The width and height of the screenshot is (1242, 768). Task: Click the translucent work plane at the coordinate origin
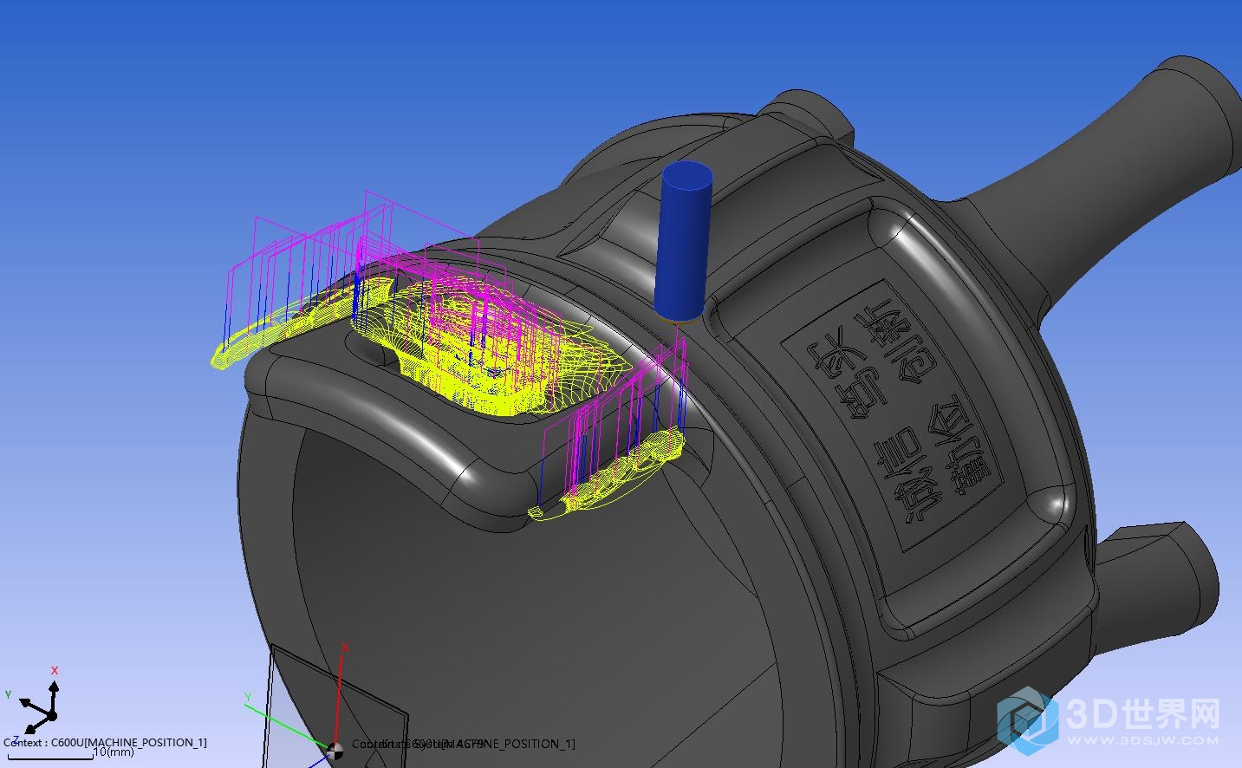point(334,706)
